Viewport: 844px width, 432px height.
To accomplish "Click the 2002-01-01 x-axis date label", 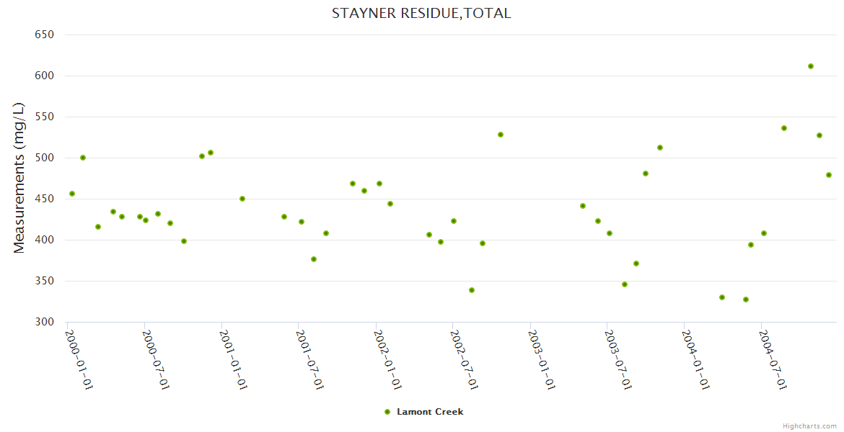I will point(387,359).
